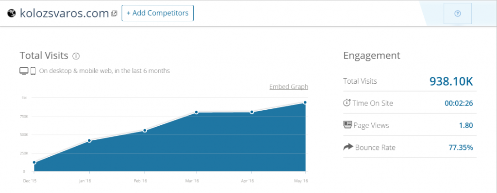Click the Page Views newspaper icon
This screenshot has height=193, width=497.
pos(348,125)
